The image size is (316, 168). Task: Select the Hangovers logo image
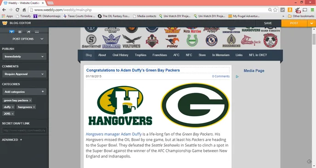120,105
